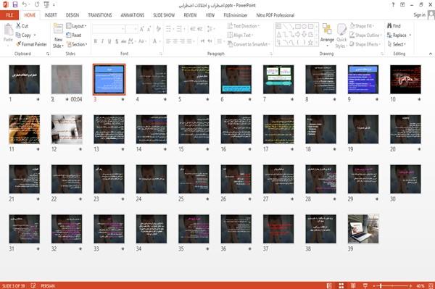Click the Reset slide icon
435x289 pixels.
click(x=69, y=35)
